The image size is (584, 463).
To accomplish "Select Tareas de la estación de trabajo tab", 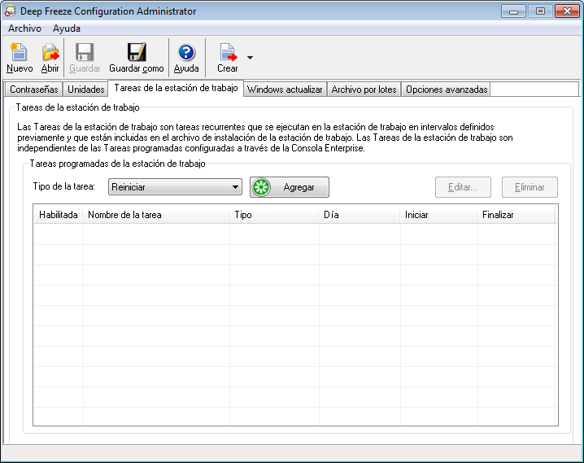I will click(x=176, y=88).
